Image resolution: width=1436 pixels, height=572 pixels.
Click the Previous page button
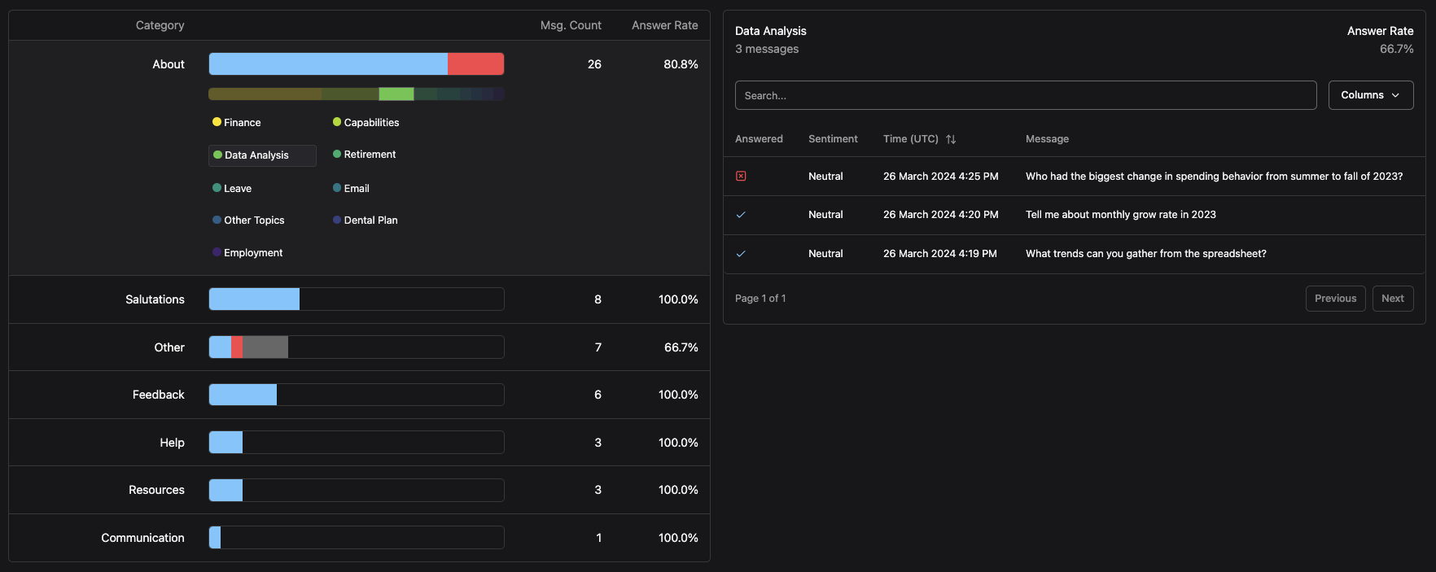click(1335, 299)
